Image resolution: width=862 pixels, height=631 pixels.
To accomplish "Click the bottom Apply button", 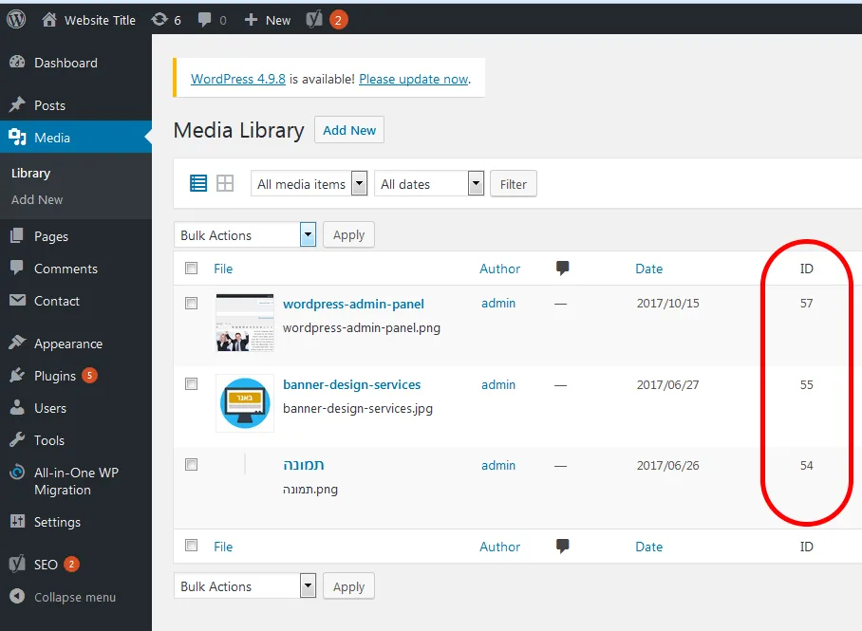I will click(x=348, y=586).
